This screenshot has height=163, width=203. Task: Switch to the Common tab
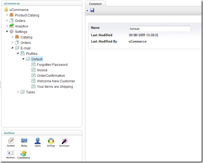click(x=95, y=4)
